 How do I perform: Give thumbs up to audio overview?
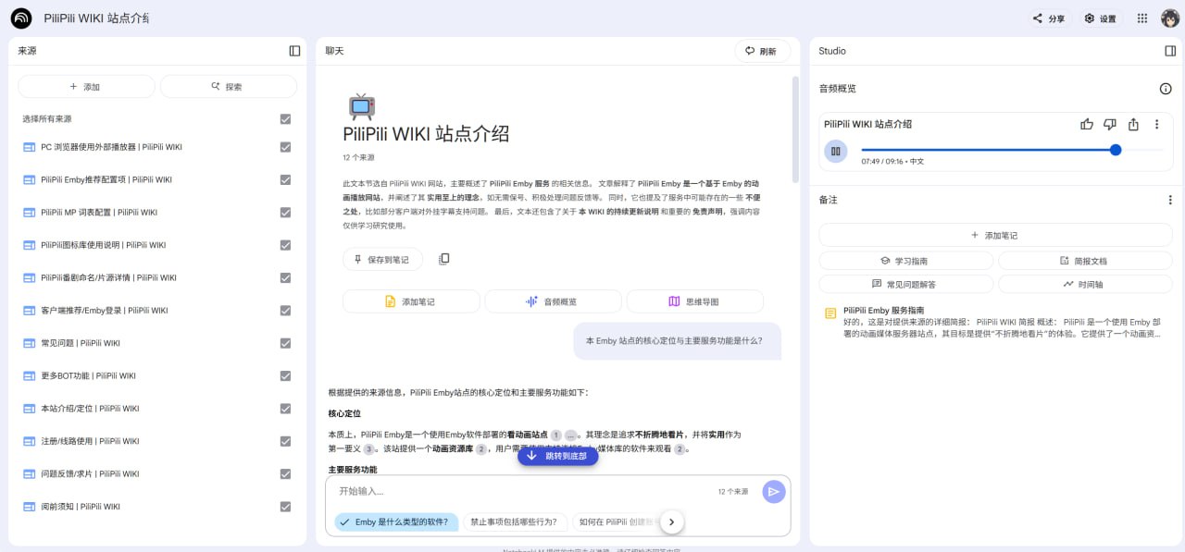tap(1087, 124)
